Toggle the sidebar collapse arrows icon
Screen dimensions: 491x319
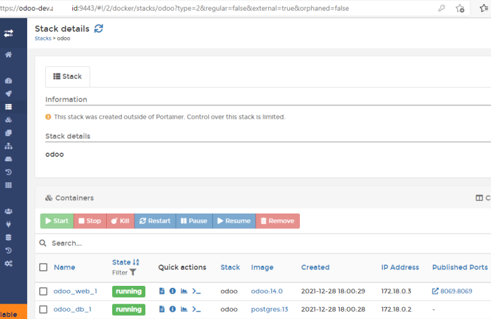9,33
